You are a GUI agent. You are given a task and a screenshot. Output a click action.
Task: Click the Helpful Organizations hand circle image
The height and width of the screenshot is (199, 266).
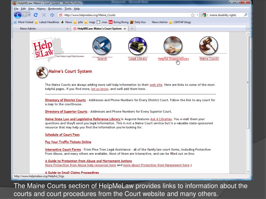173,46
